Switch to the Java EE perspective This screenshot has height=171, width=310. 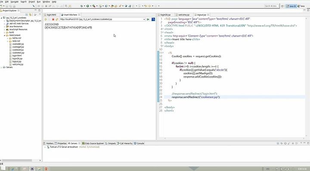click(x=292, y=6)
